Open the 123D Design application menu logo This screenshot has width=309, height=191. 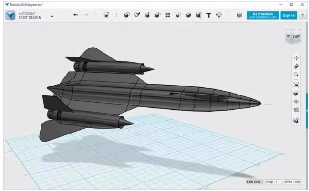(x=10, y=16)
